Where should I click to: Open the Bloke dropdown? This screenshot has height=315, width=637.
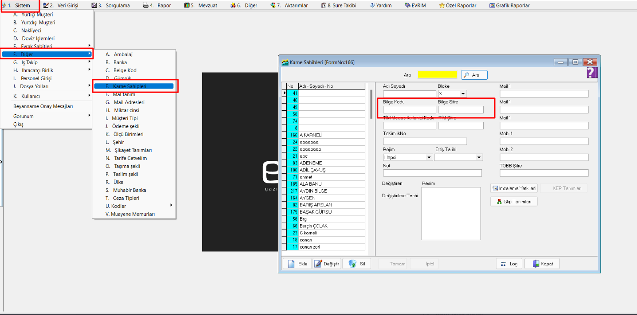point(463,94)
